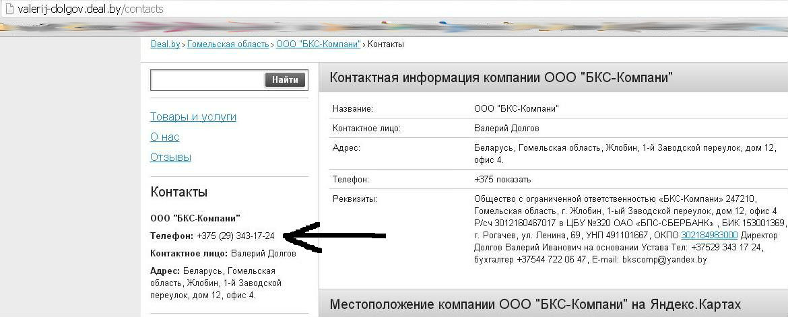Click the sidebar phone +375 (29) 343-17-24
This screenshot has width=788, height=317.
pos(236,236)
